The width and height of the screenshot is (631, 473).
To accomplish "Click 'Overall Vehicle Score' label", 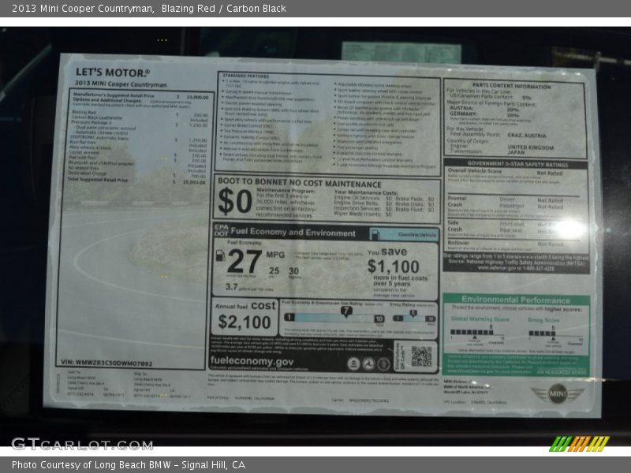I will (475, 171).
